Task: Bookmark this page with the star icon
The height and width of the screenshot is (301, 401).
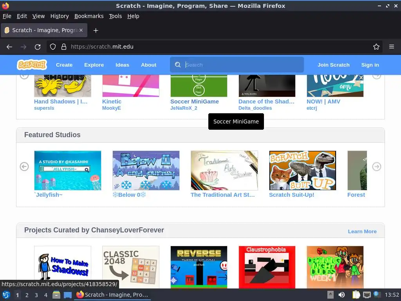Action: [376, 47]
